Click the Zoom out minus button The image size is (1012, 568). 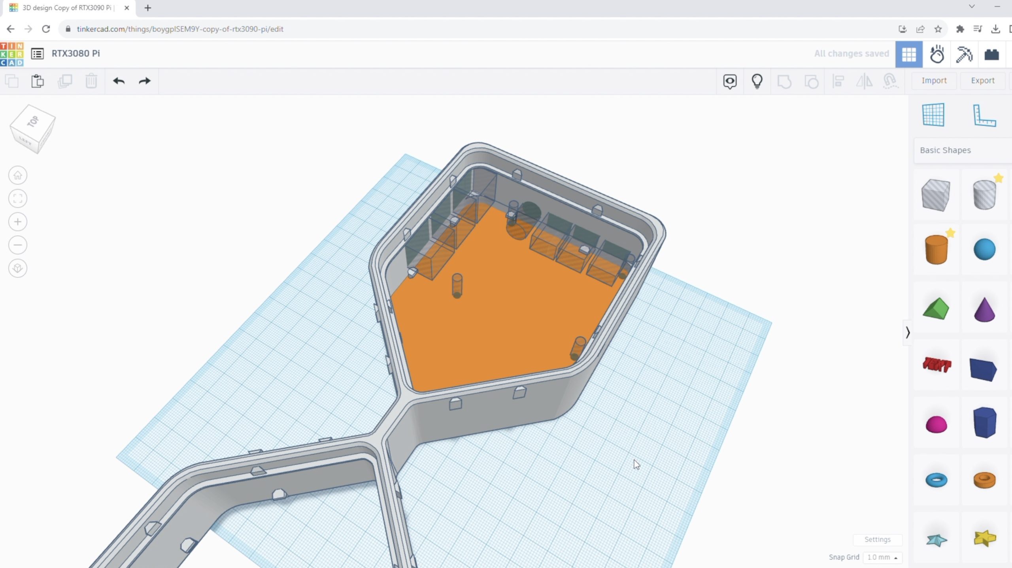pos(18,245)
